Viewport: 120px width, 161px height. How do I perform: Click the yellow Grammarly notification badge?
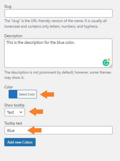[109, 60]
